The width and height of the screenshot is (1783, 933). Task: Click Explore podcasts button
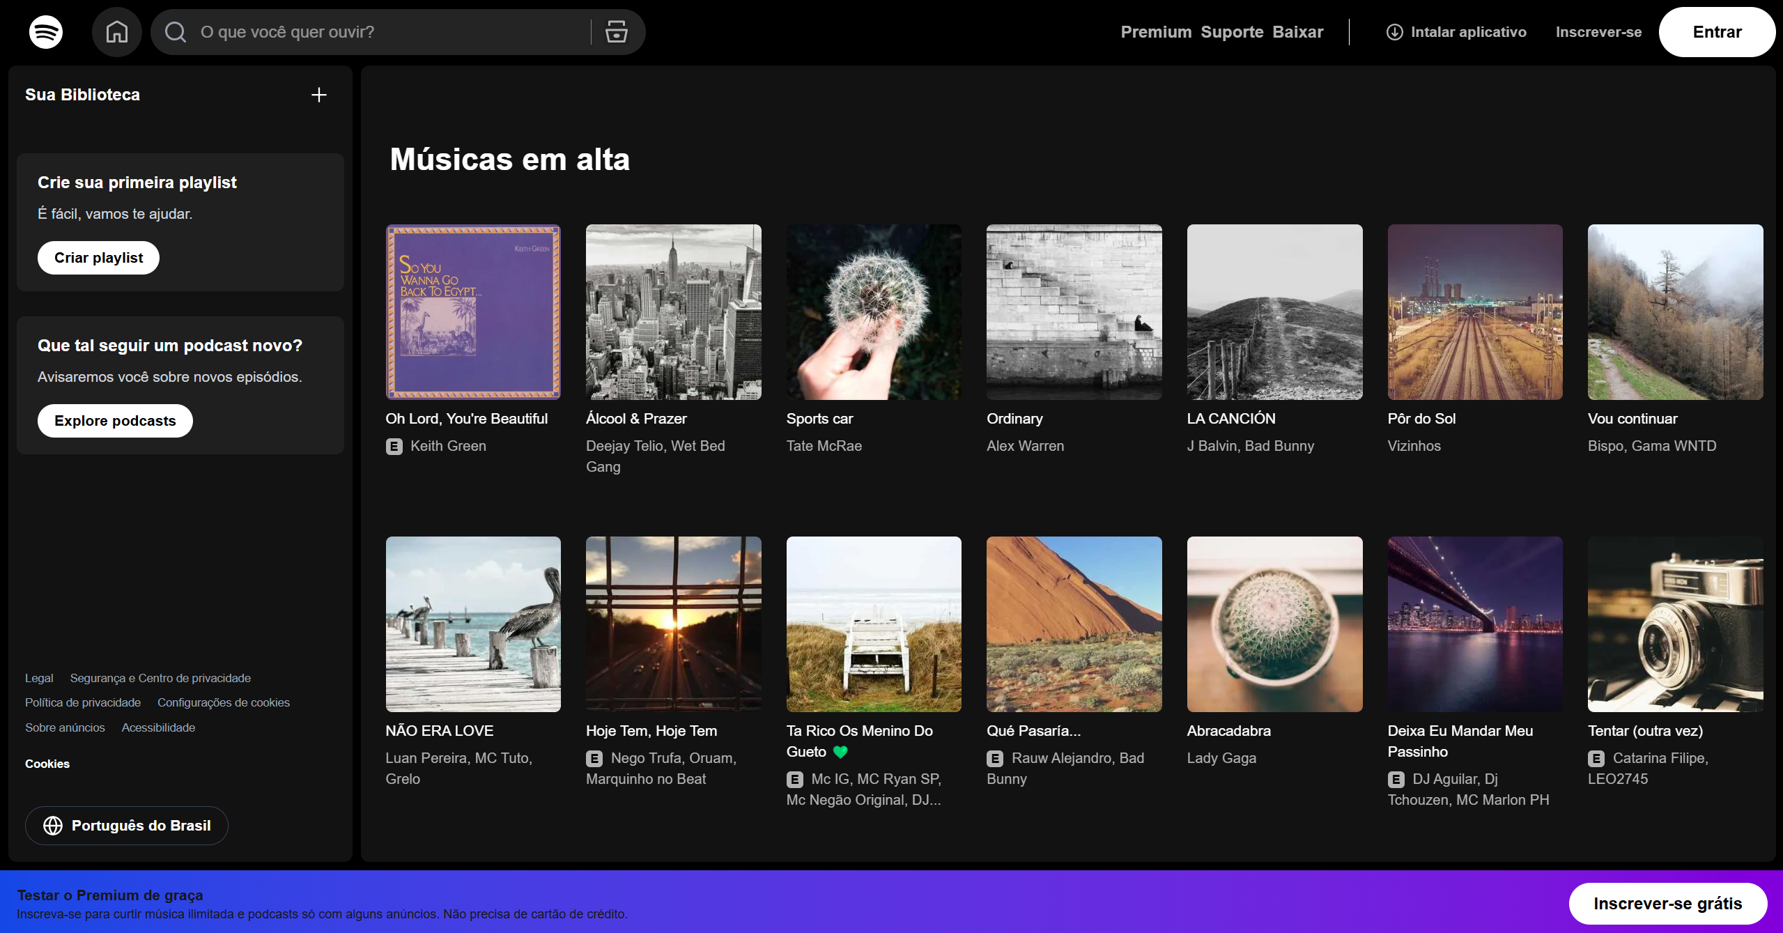pos(115,421)
